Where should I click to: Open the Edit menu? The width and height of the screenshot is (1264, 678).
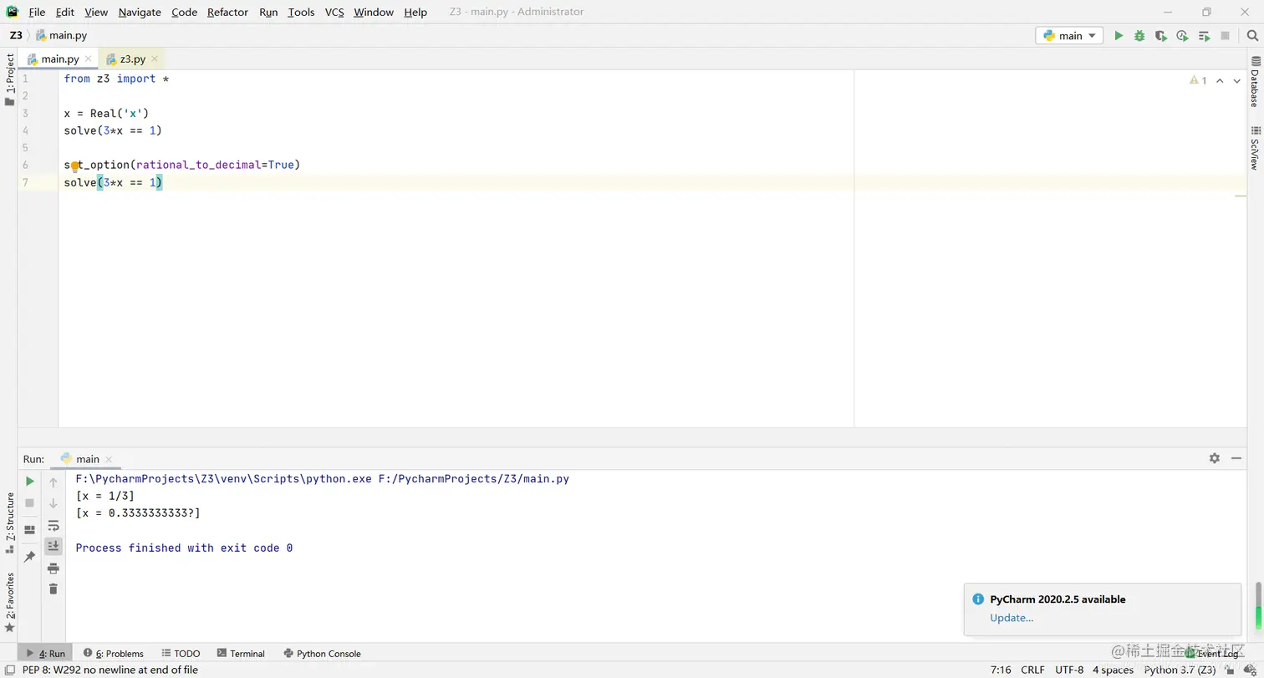[x=65, y=12]
